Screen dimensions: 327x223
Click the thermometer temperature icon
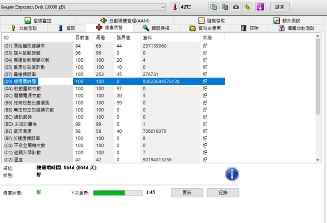[175, 7]
